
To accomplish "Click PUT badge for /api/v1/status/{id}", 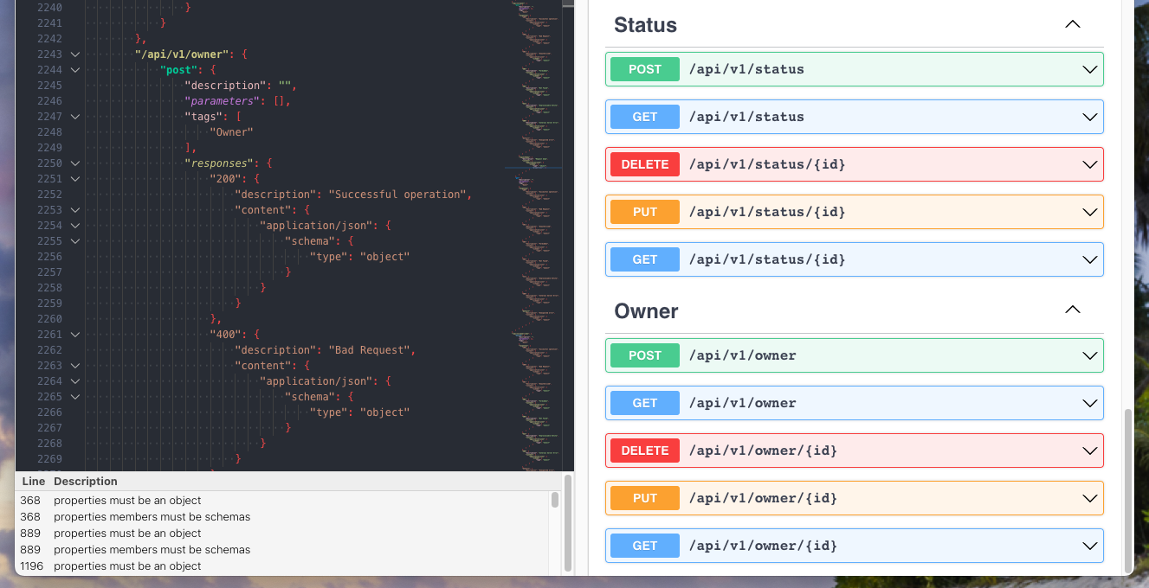I will coord(645,212).
